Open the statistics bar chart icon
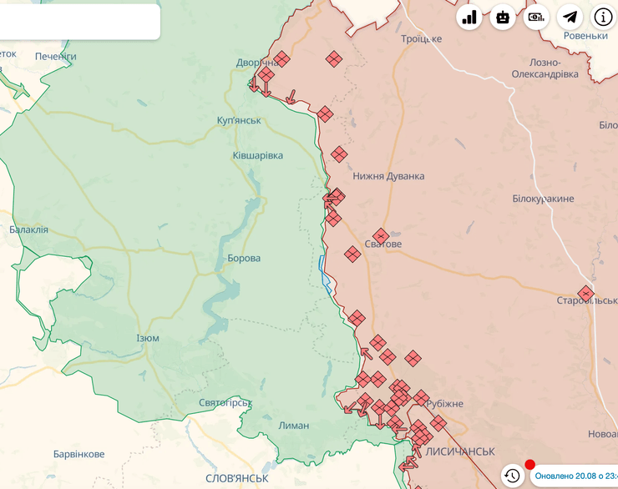This screenshot has height=489, width=618. [469, 18]
